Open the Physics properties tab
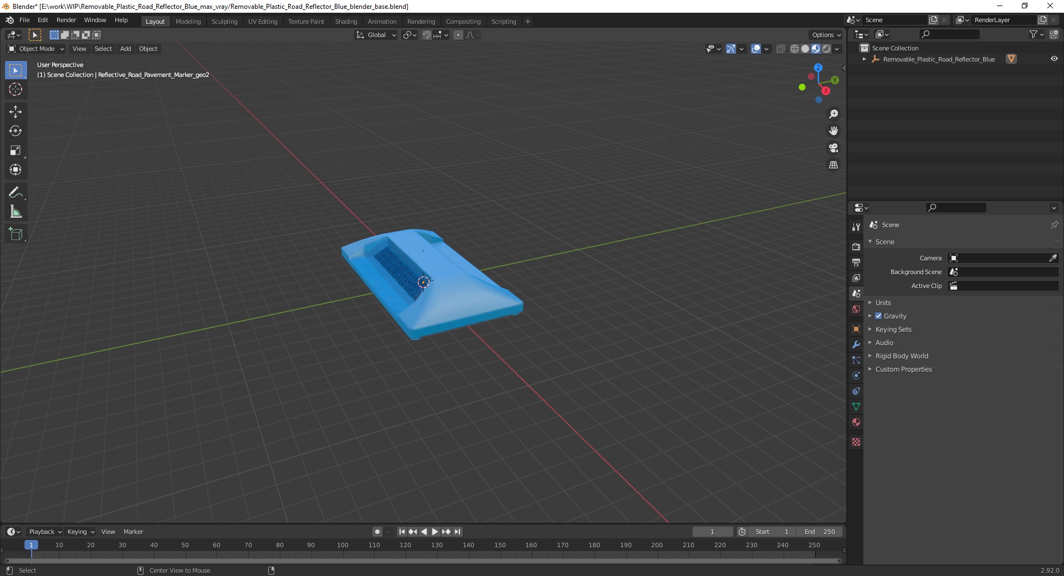 click(x=856, y=376)
